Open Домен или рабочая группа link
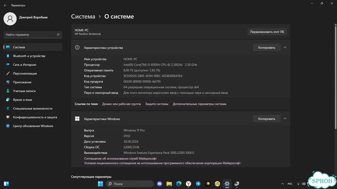The image size is (337, 189). pyautogui.click(x=121, y=104)
